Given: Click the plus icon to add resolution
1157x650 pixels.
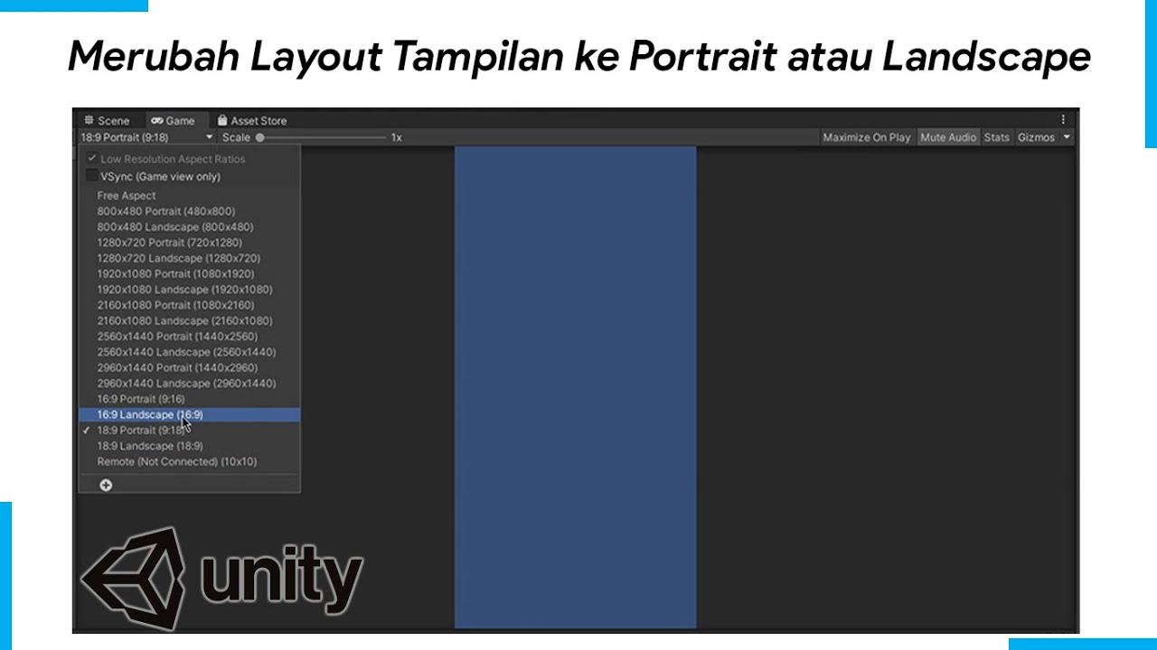Looking at the screenshot, I should [x=106, y=485].
